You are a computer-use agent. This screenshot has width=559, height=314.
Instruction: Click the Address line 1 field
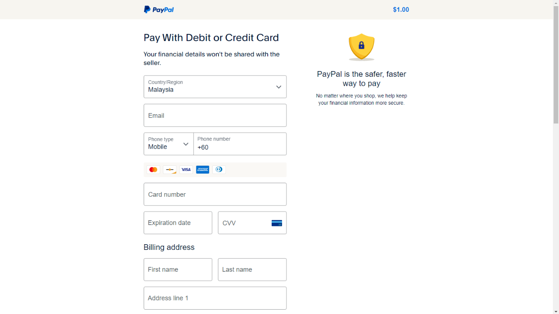pos(215,298)
